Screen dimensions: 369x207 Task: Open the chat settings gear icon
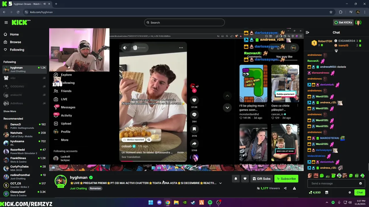click(350, 192)
